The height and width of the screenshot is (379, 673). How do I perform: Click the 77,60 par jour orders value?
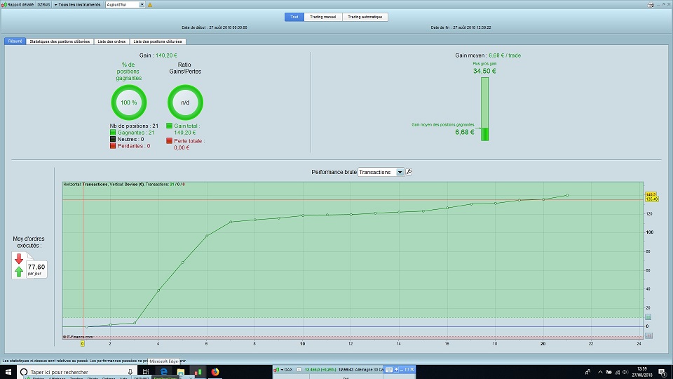[36, 269]
